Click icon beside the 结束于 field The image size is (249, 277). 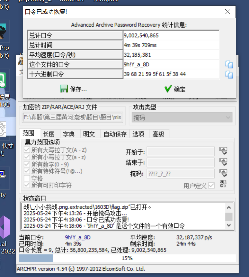click(223, 162)
